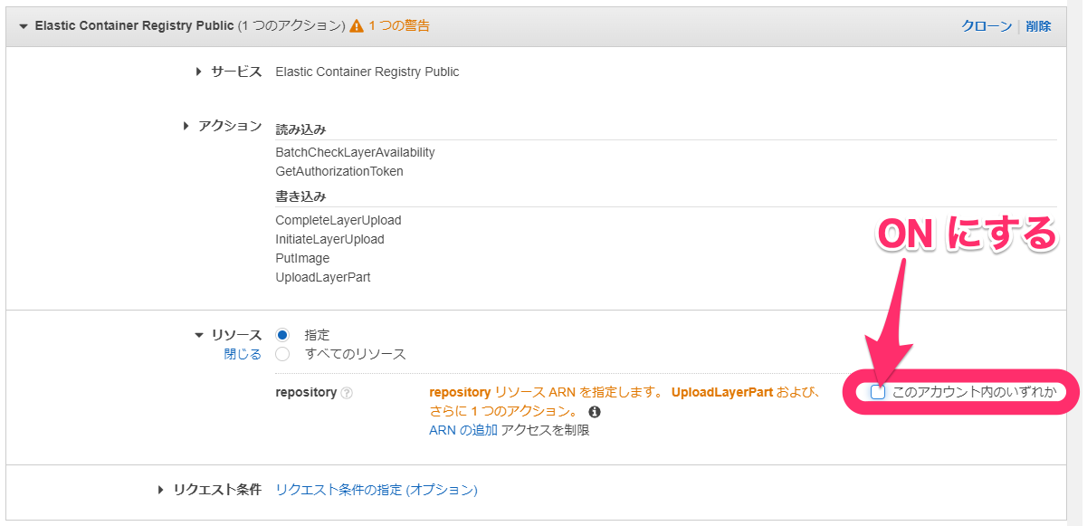1087x526 pixels.
Task: Select the すべてのリソース radio option
Action: [282, 354]
